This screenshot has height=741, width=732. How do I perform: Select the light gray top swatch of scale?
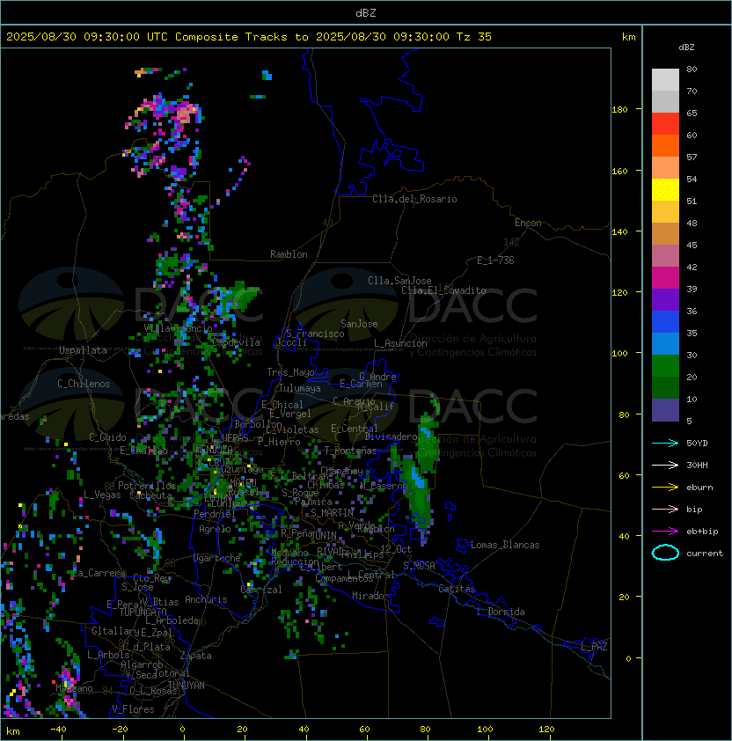[665, 80]
